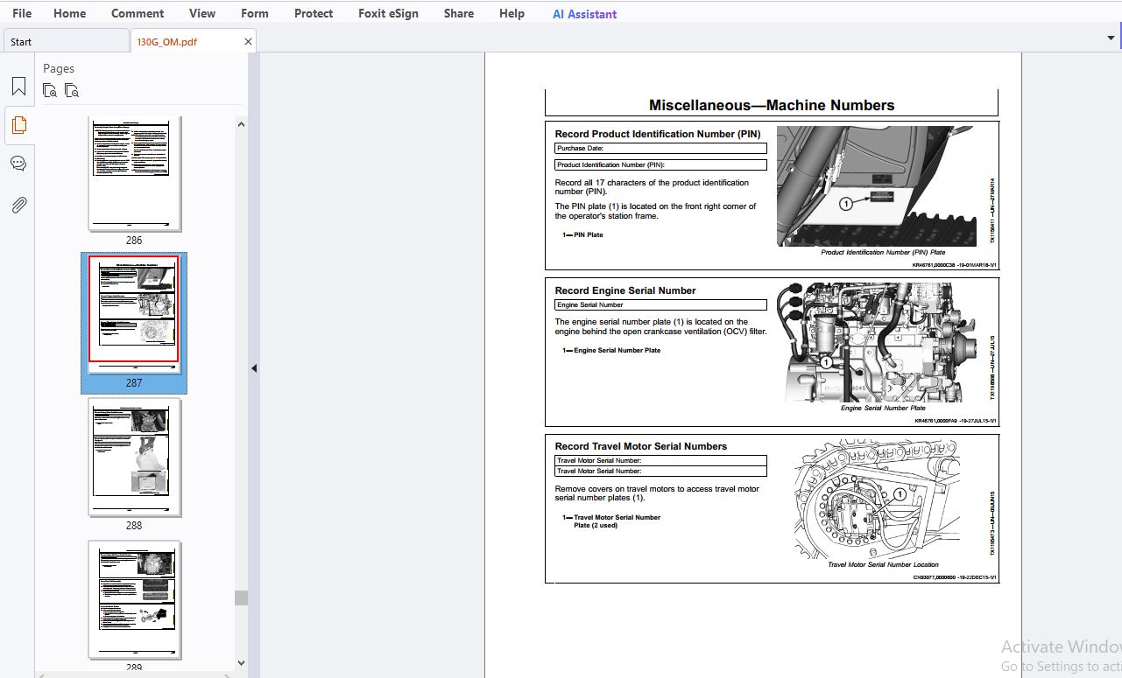Click thumbnail panel scroll down arrow
Image resolution: width=1122 pixels, height=678 pixels.
pyautogui.click(x=241, y=663)
